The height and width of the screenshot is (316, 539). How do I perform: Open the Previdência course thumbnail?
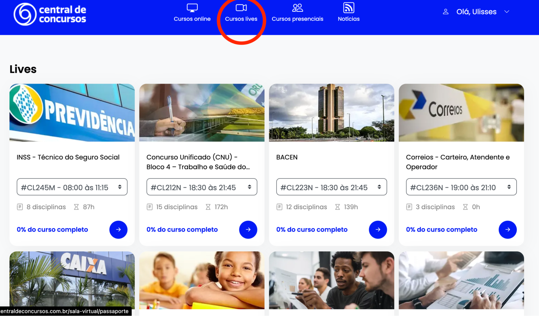coord(72,112)
